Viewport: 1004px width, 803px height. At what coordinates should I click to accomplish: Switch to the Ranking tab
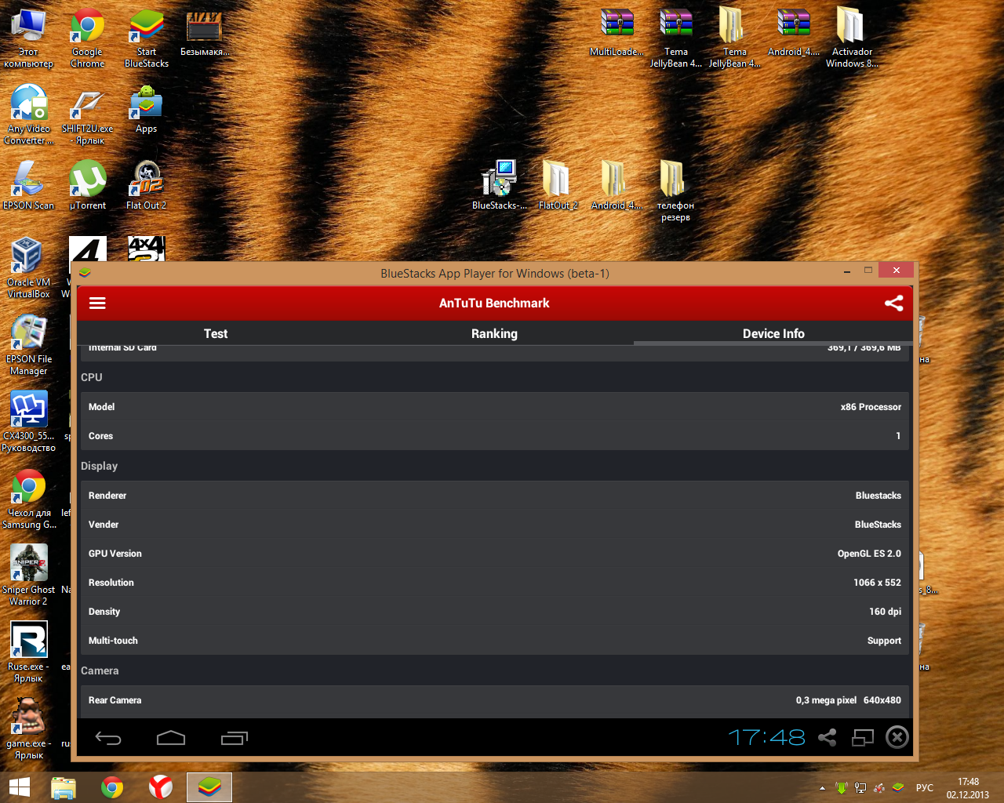pos(494,333)
